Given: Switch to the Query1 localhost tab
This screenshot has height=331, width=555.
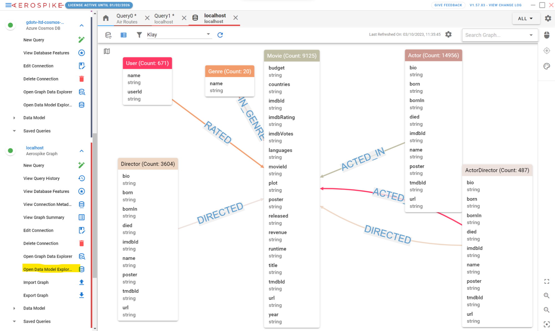Looking at the screenshot, I should (x=164, y=19).
